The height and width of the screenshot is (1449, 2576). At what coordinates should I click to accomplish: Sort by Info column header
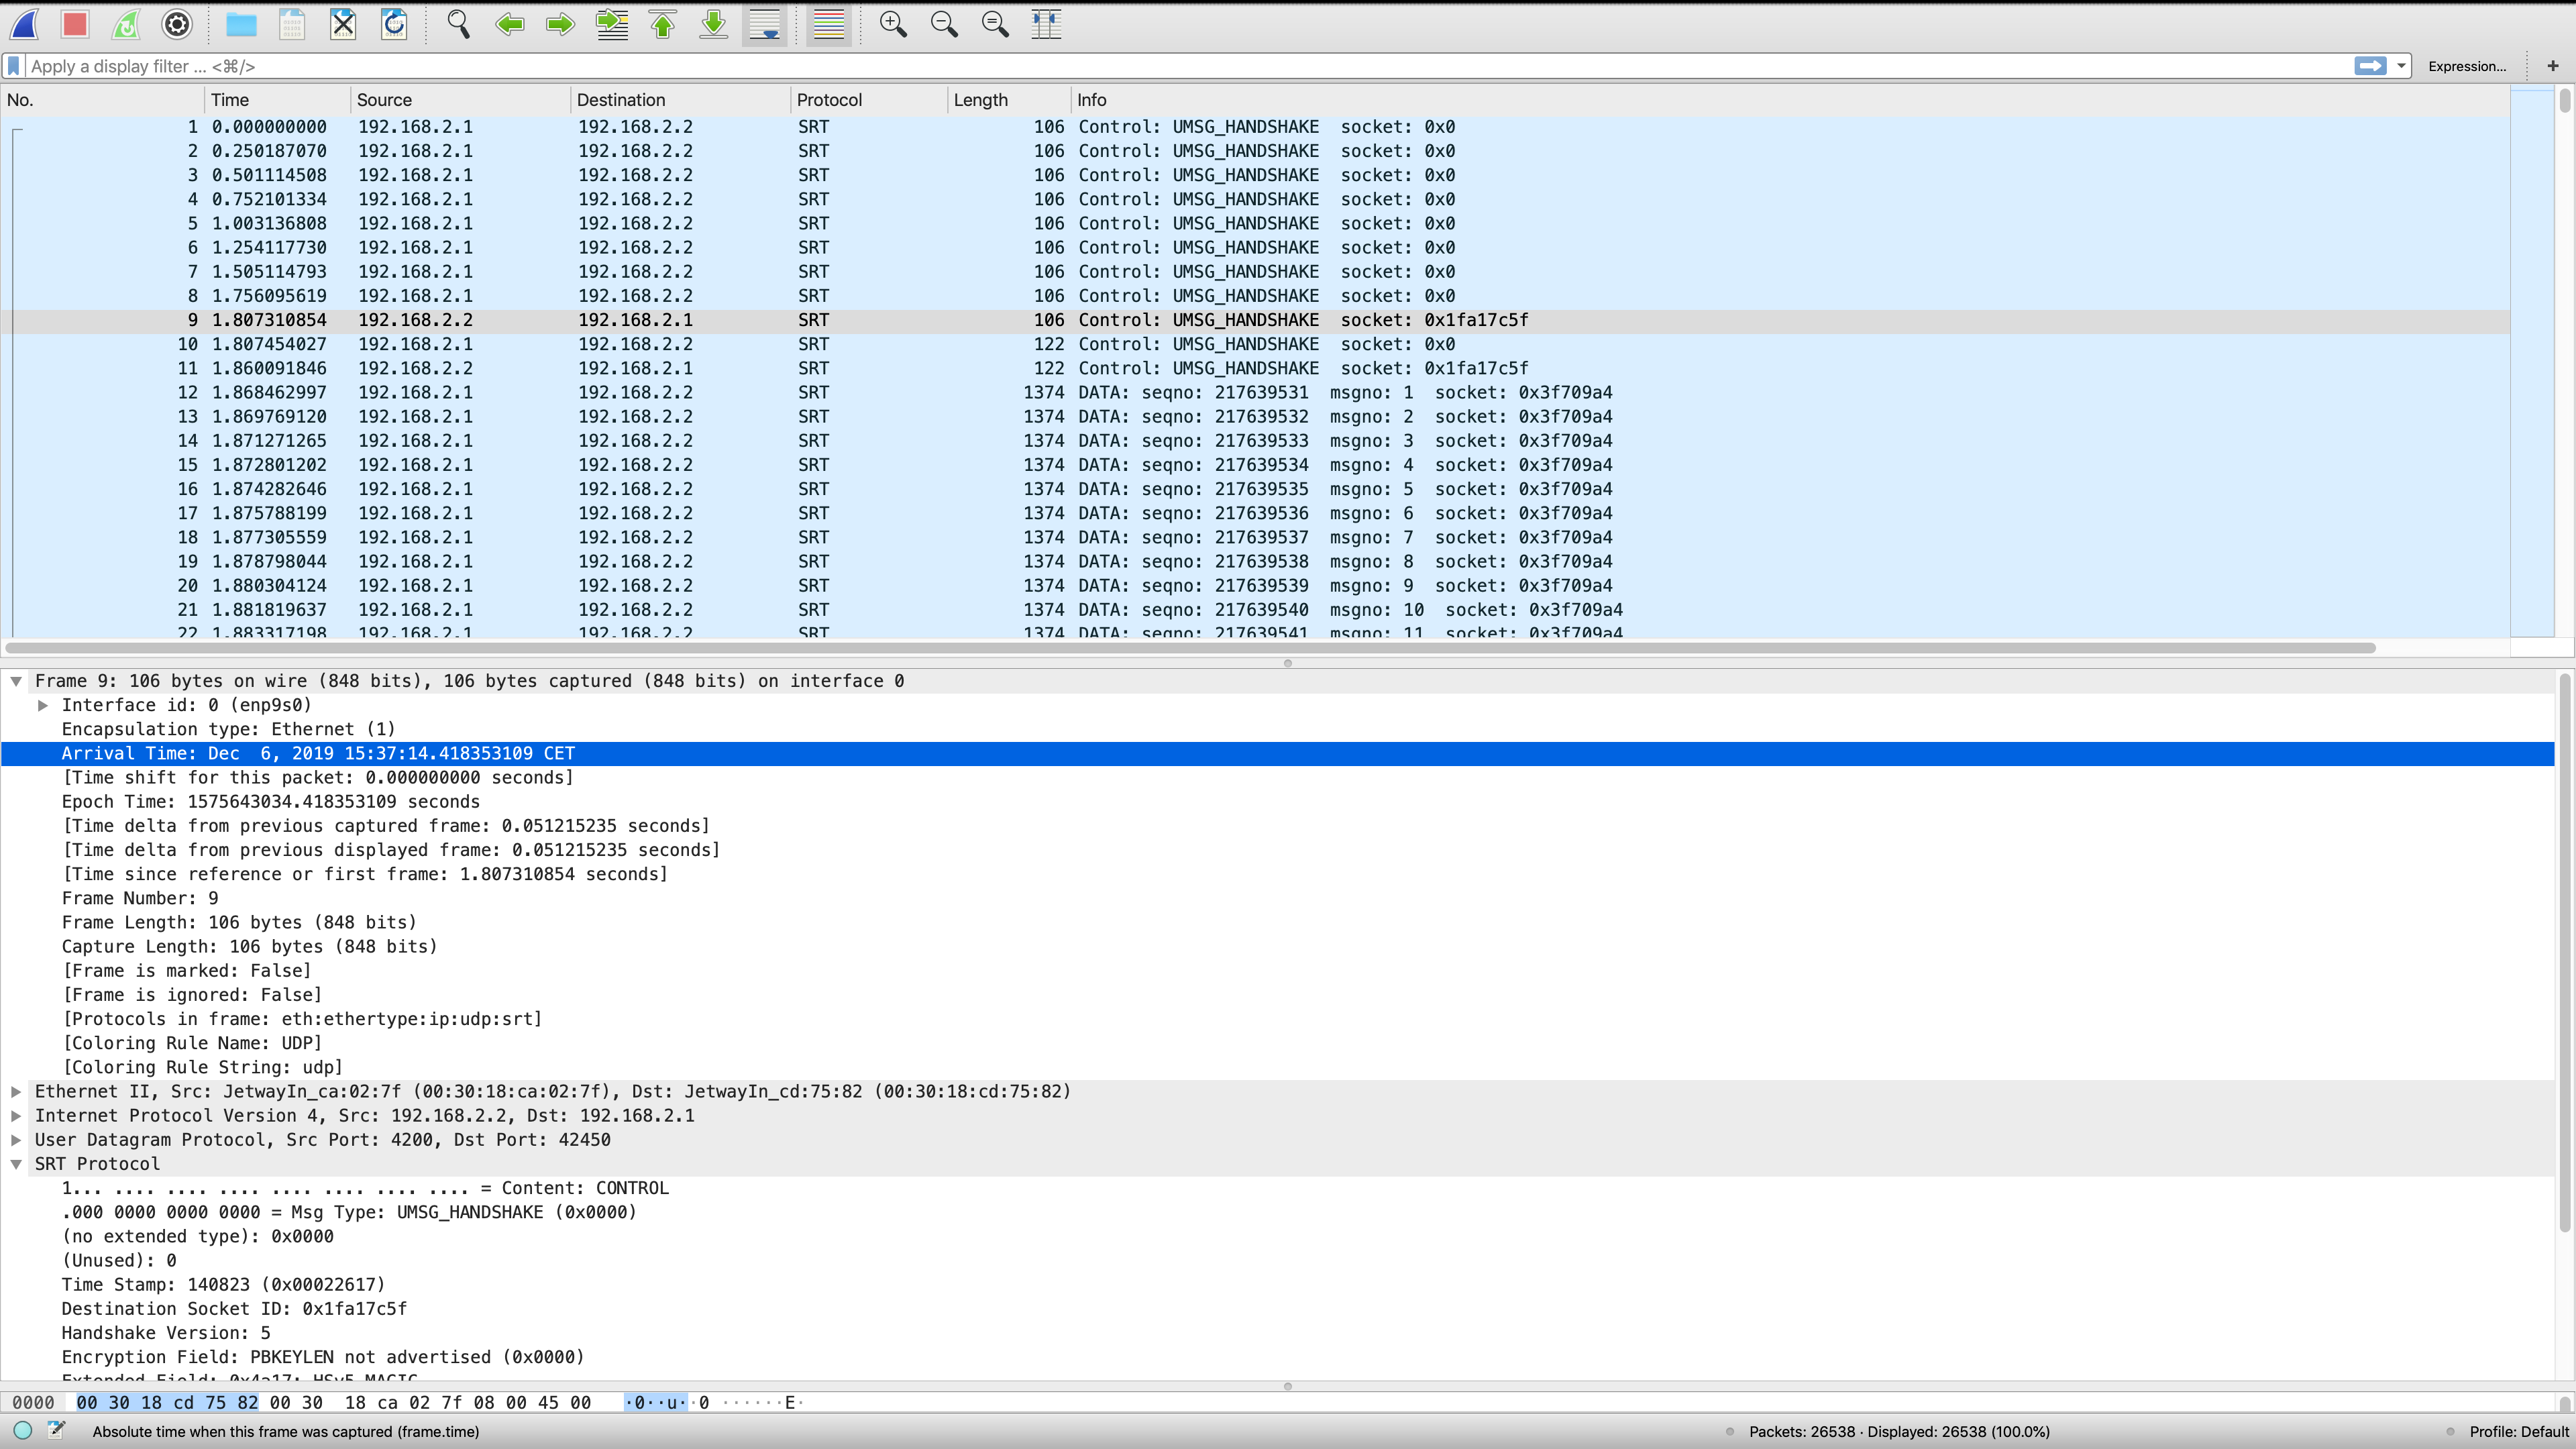pos(1790,100)
